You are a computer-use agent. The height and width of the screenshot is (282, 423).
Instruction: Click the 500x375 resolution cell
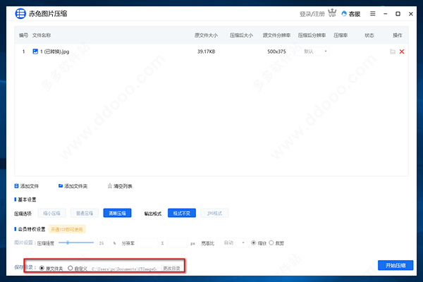[x=276, y=51]
